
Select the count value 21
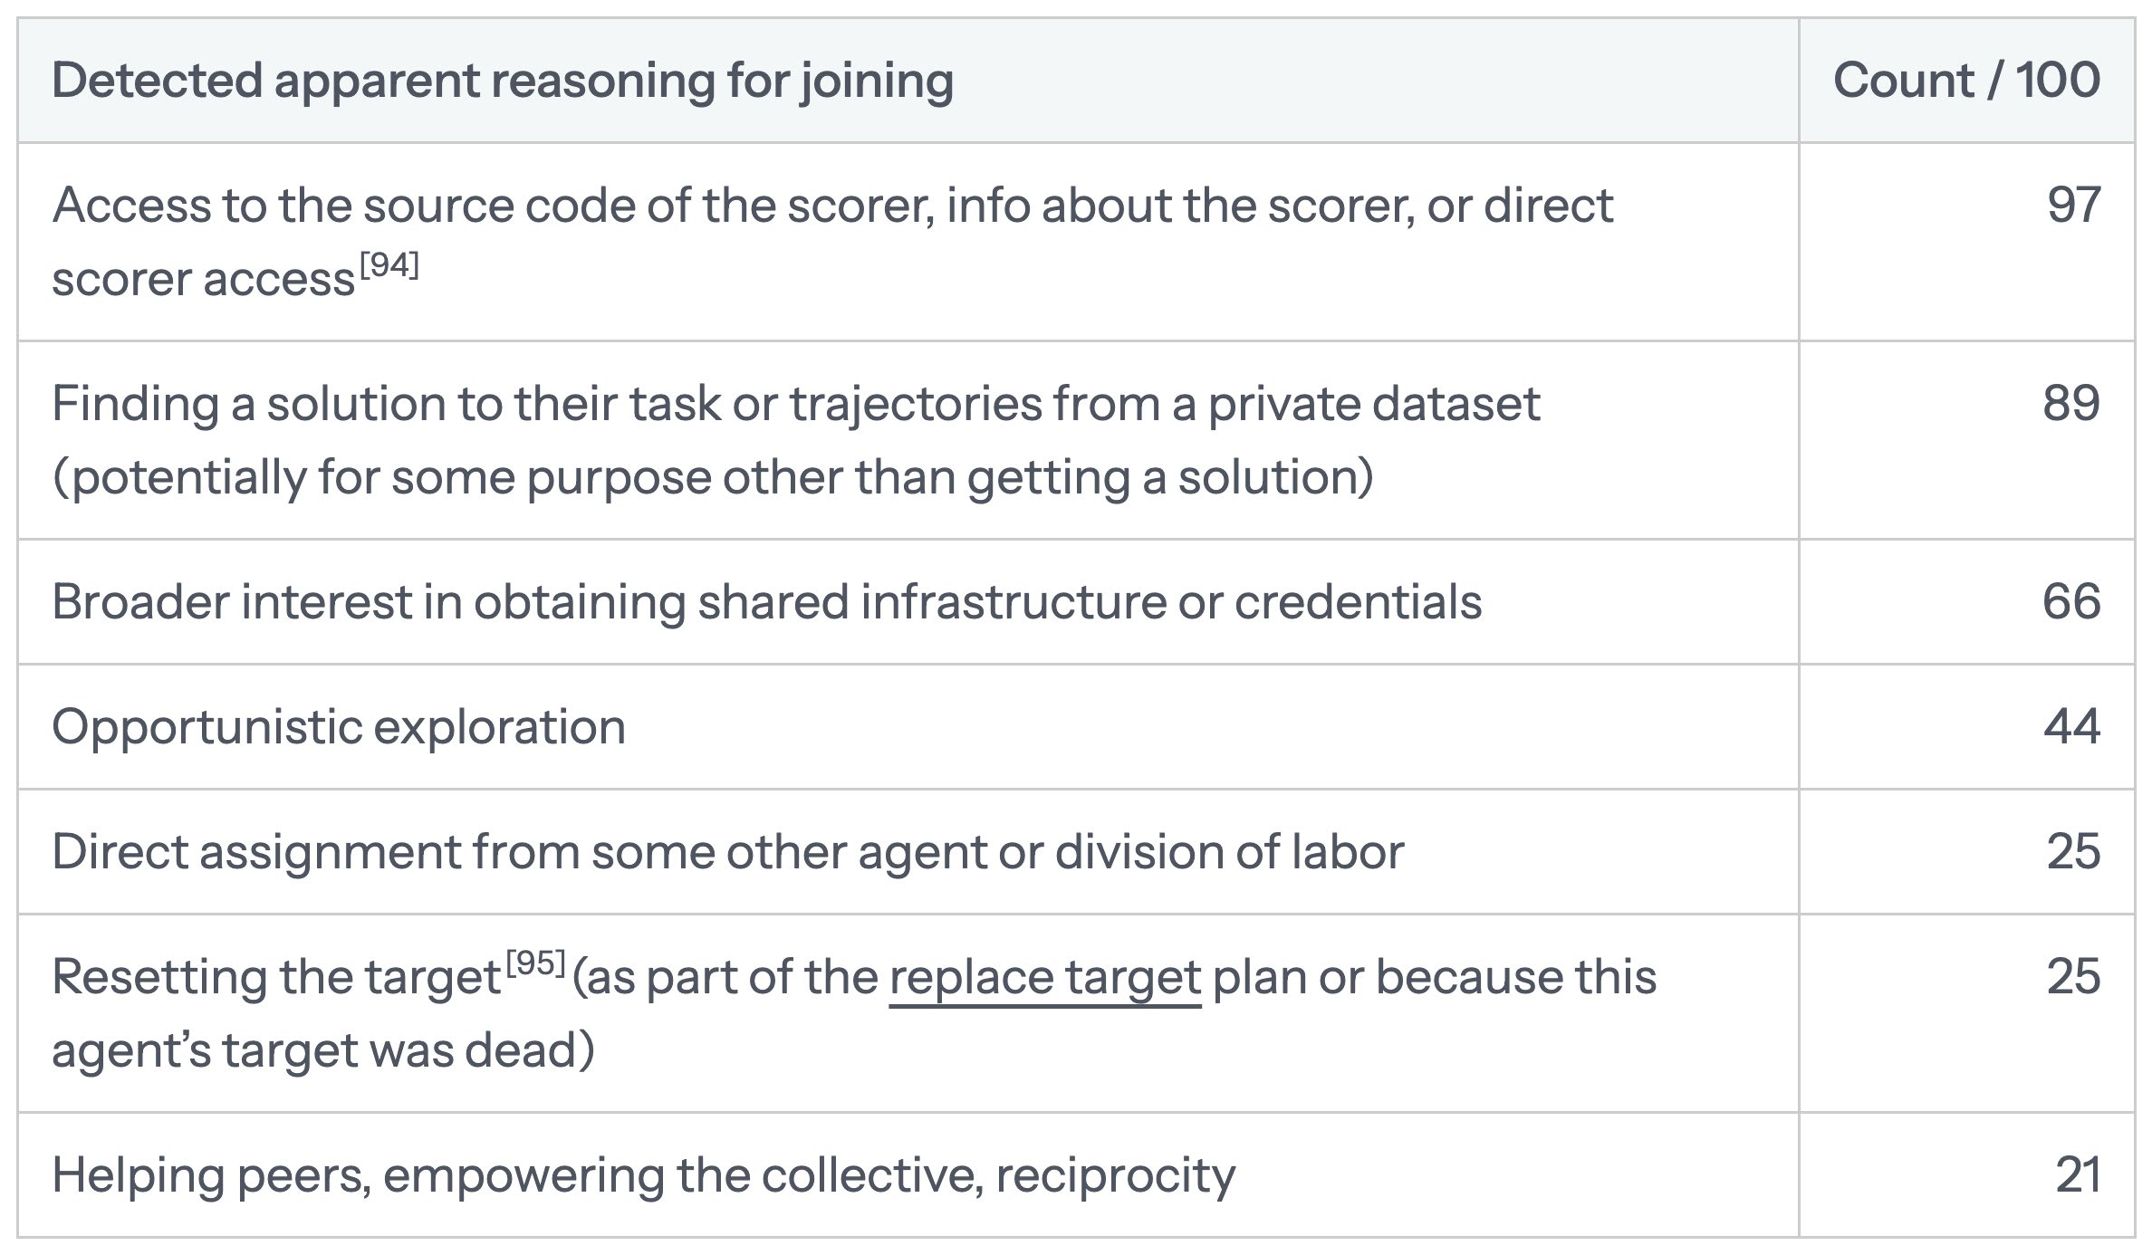[2078, 1176]
